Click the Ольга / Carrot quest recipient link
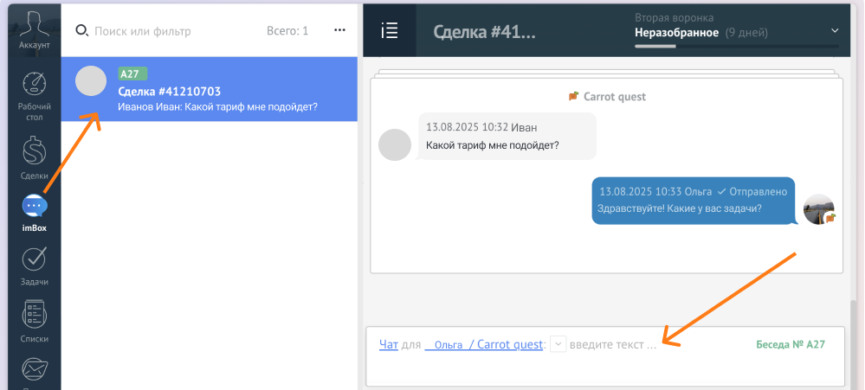Screen dimensions: 865x390 pyautogui.click(x=484, y=344)
